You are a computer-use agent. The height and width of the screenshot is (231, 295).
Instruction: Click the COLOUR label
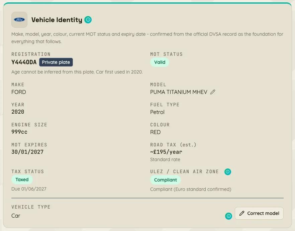(x=160, y=125)
